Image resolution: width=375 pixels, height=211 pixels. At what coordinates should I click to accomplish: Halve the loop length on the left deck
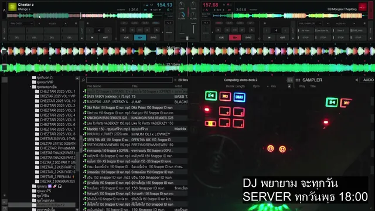coord(90,30)
